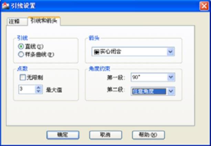Click the solid closed arrowhead icon
Viewport: 211px width, 146px height.
click(96, 52)
